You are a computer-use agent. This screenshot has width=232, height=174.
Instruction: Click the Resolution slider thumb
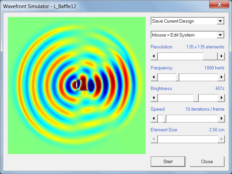point(210,56)
